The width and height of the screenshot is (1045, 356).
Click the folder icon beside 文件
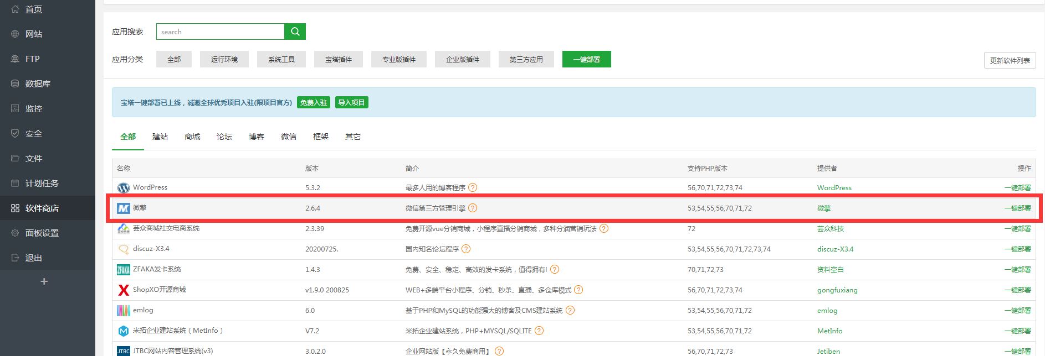tap(15, 158)
